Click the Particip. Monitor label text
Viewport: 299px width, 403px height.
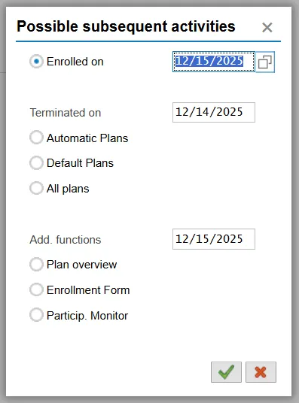point(87,316)
